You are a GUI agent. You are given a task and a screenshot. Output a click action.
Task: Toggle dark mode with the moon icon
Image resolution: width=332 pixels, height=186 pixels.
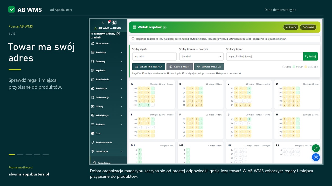(114, 22)
